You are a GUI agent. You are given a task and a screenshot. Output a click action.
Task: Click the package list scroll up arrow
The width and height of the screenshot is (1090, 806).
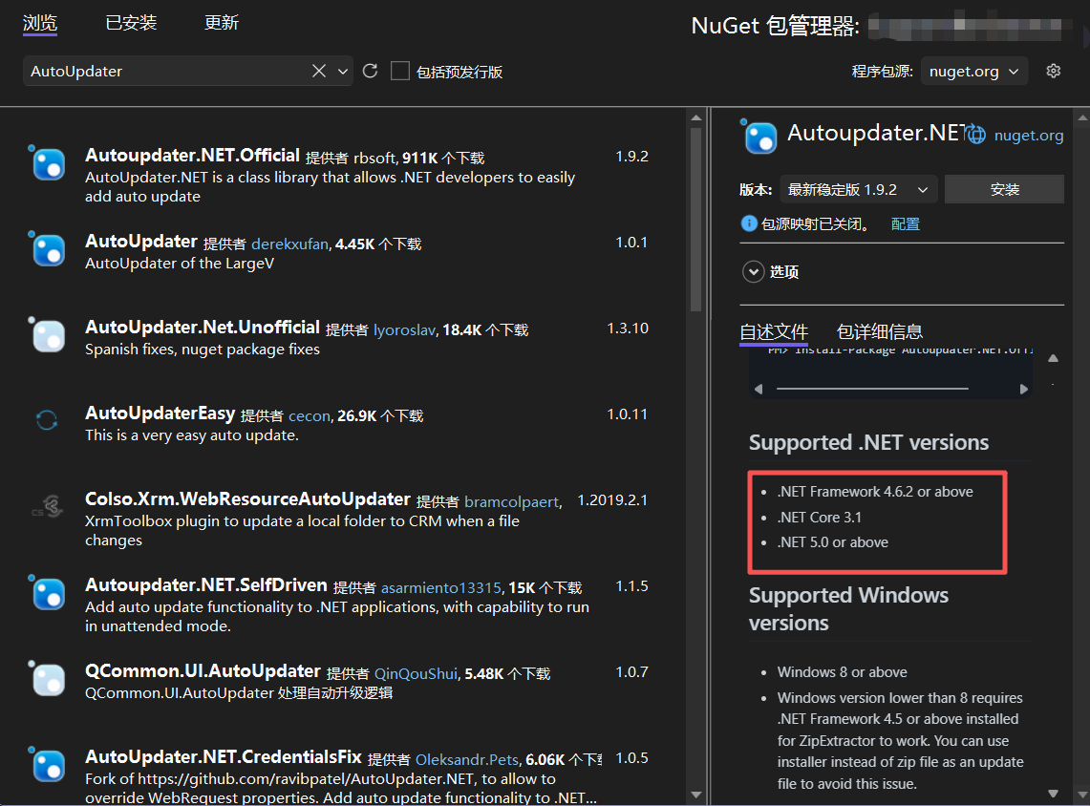pyautogui.click(x=696, y=118)
